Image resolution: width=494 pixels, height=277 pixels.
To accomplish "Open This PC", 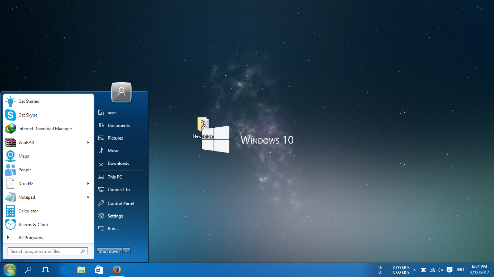I will tap(121, 177).
